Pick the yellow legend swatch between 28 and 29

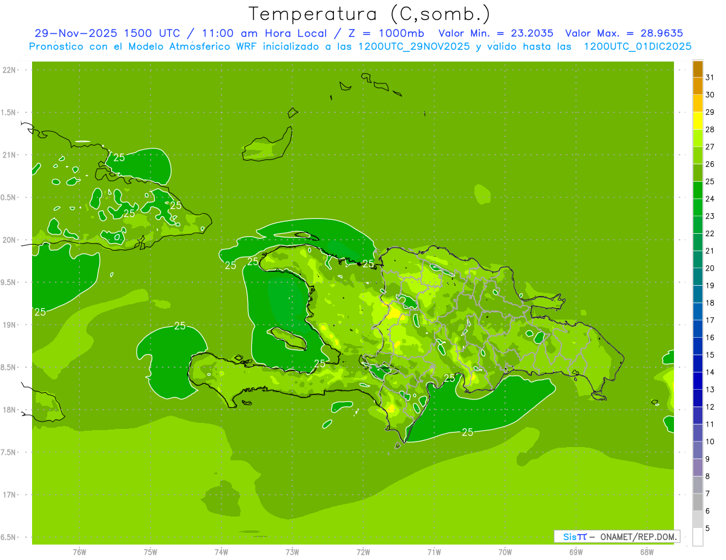point(698,121)
